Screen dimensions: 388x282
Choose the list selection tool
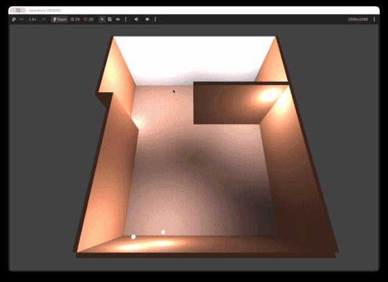coord(110,19)
